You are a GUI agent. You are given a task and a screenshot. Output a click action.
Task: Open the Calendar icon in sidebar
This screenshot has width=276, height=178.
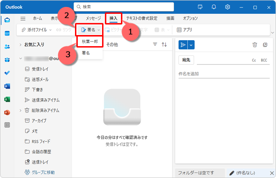(x=7, y=33)
